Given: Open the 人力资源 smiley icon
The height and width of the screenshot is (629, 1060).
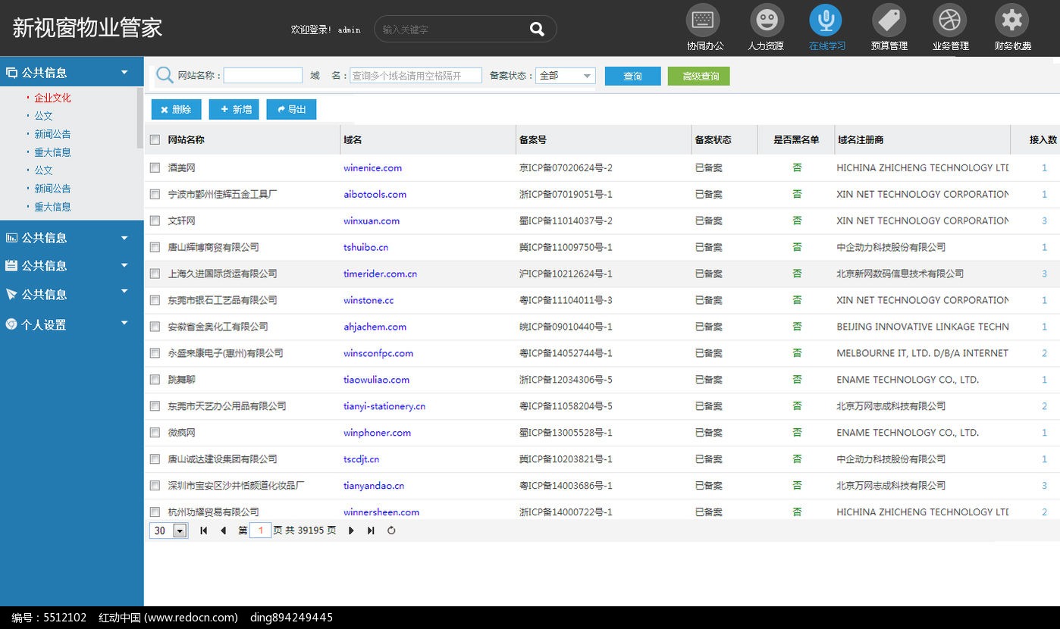Looking at the screenshot, I should [767, 20].
